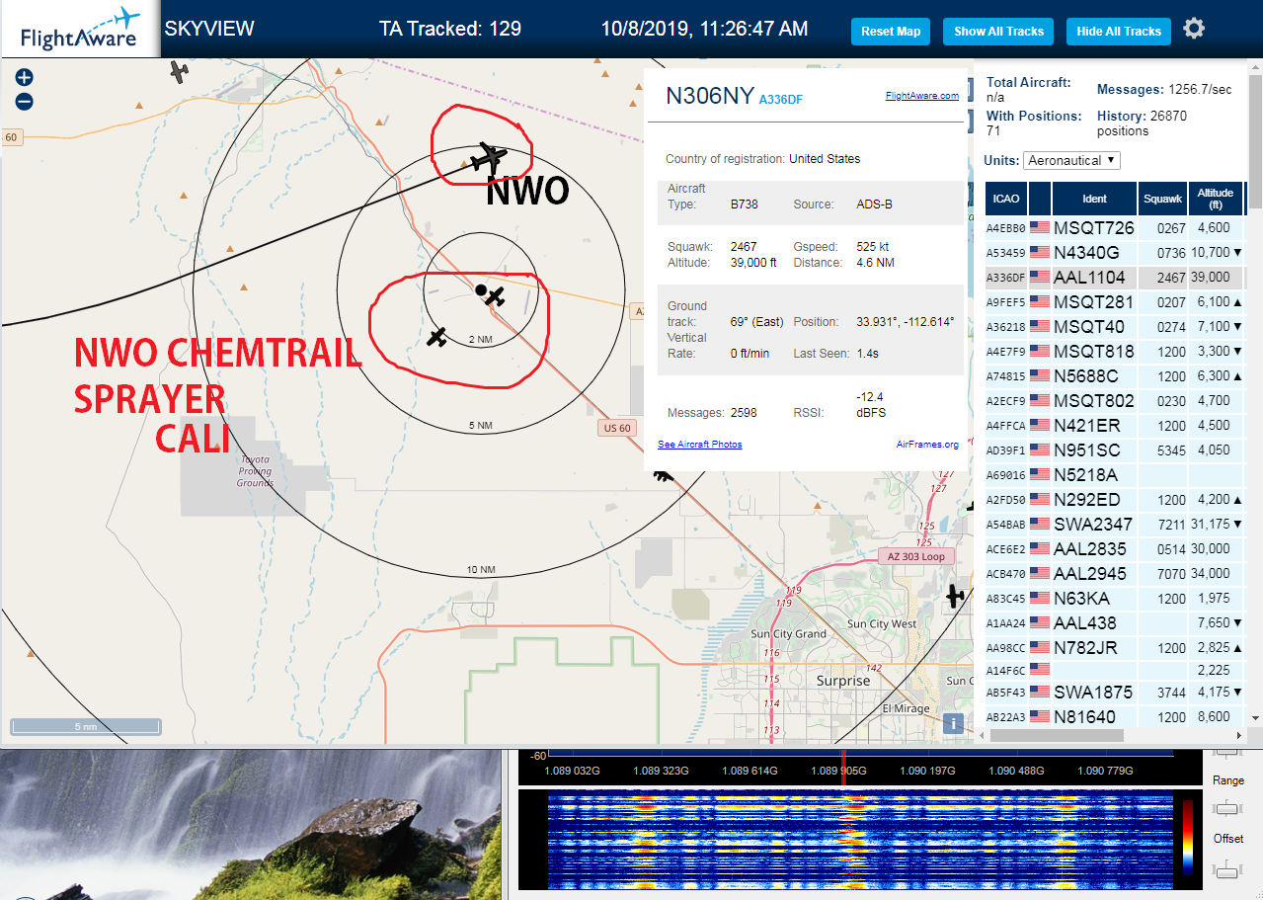Image resolution: width=1263 pixels, height=900 pixels.
Task: Sort table by Squawk column header
Action: tap(1162, 199)
